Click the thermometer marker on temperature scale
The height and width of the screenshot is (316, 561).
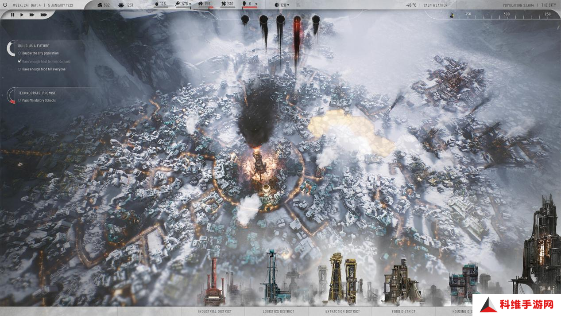[x=452, y=16]
